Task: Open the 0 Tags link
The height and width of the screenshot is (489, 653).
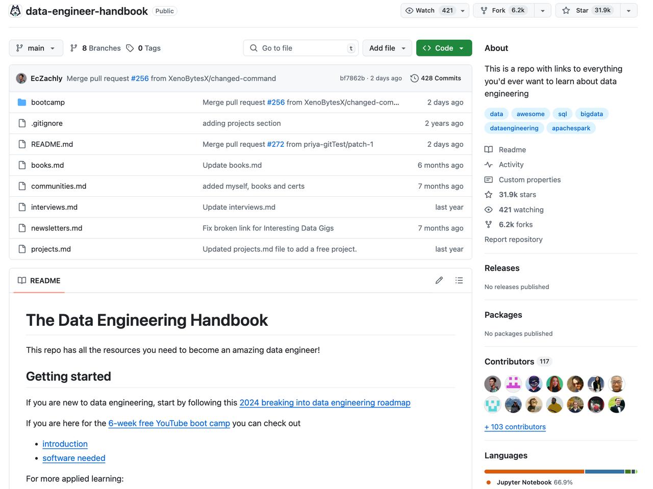Action: pos(143,48)
